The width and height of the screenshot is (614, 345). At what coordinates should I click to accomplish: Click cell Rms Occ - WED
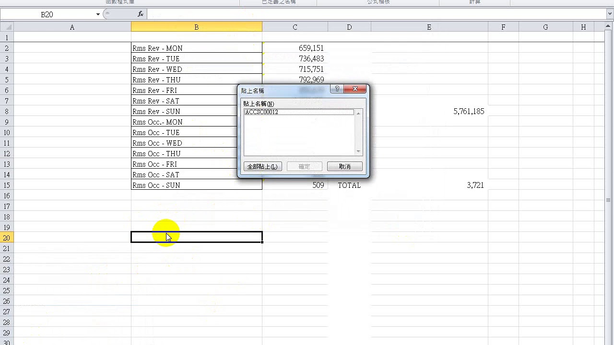click(x=185, y=143)
